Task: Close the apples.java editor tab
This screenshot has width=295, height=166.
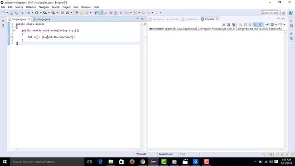Action: 29,19
